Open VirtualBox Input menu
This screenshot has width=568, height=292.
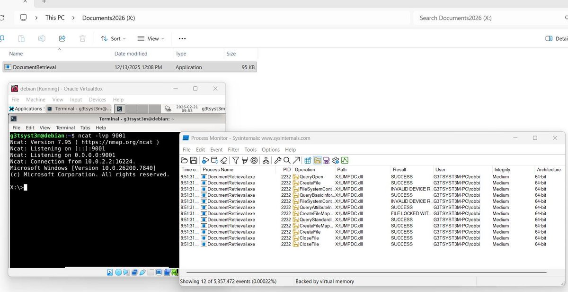click(76, 100)
